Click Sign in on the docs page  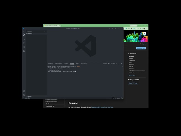tap(144, 44)
